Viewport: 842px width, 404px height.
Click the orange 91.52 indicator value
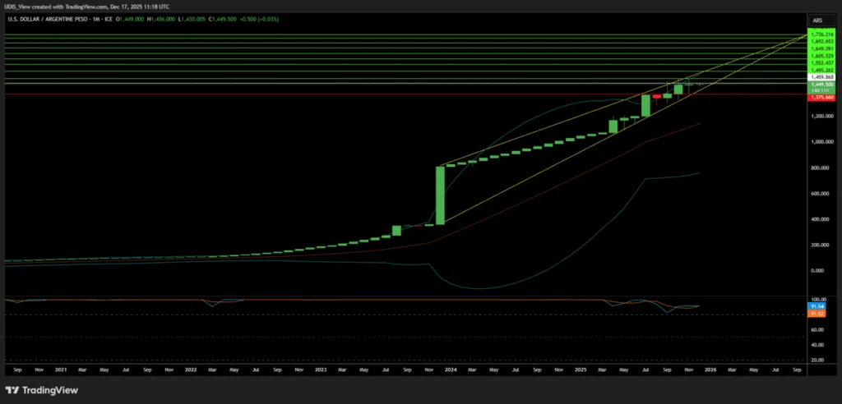click(817, 314)
